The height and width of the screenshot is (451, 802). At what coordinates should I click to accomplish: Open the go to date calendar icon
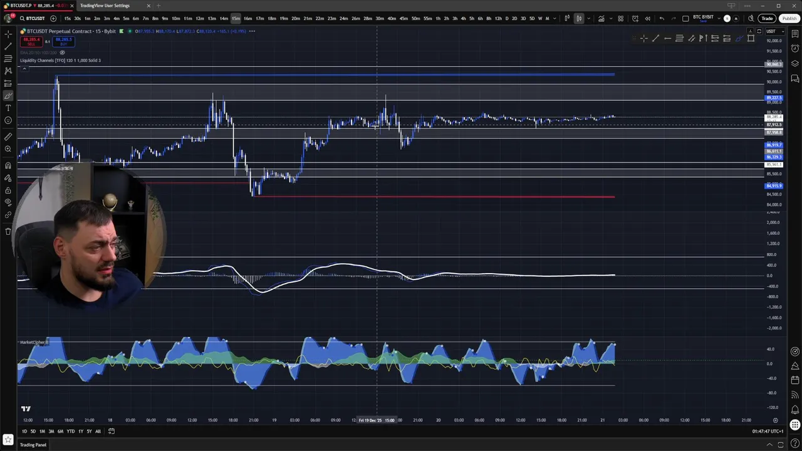(x=112, y=431)
